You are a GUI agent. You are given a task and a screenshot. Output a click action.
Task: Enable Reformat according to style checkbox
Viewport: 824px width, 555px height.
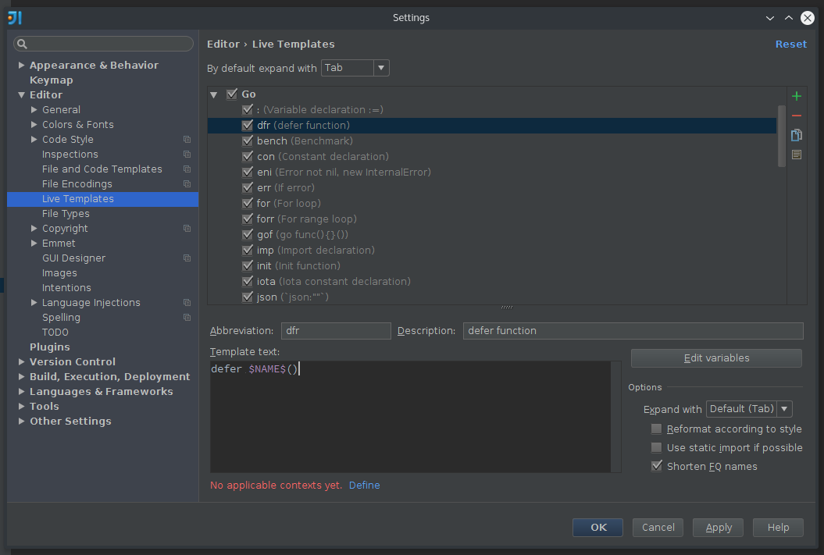coord(656,429)
